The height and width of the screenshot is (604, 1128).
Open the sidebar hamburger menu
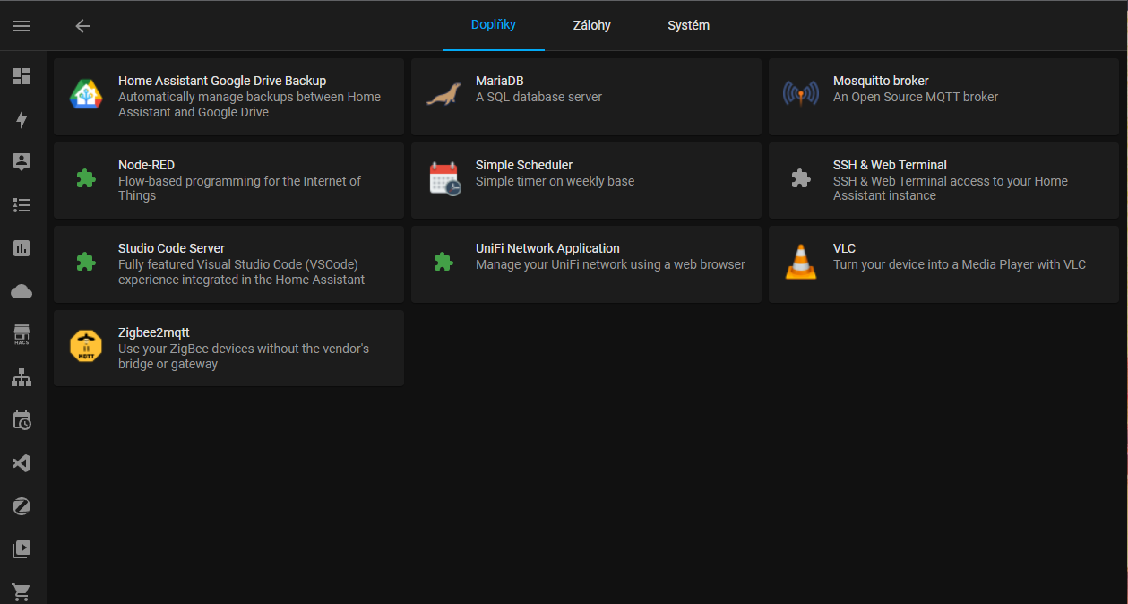coord(22,25)
